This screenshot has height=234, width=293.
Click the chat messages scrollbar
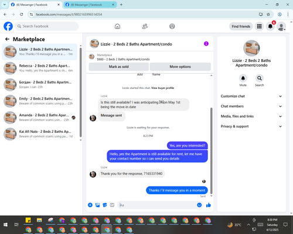211,150
